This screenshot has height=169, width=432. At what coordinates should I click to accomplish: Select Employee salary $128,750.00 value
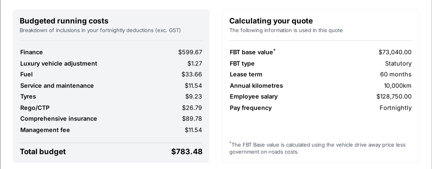click(x=394, y=96)
